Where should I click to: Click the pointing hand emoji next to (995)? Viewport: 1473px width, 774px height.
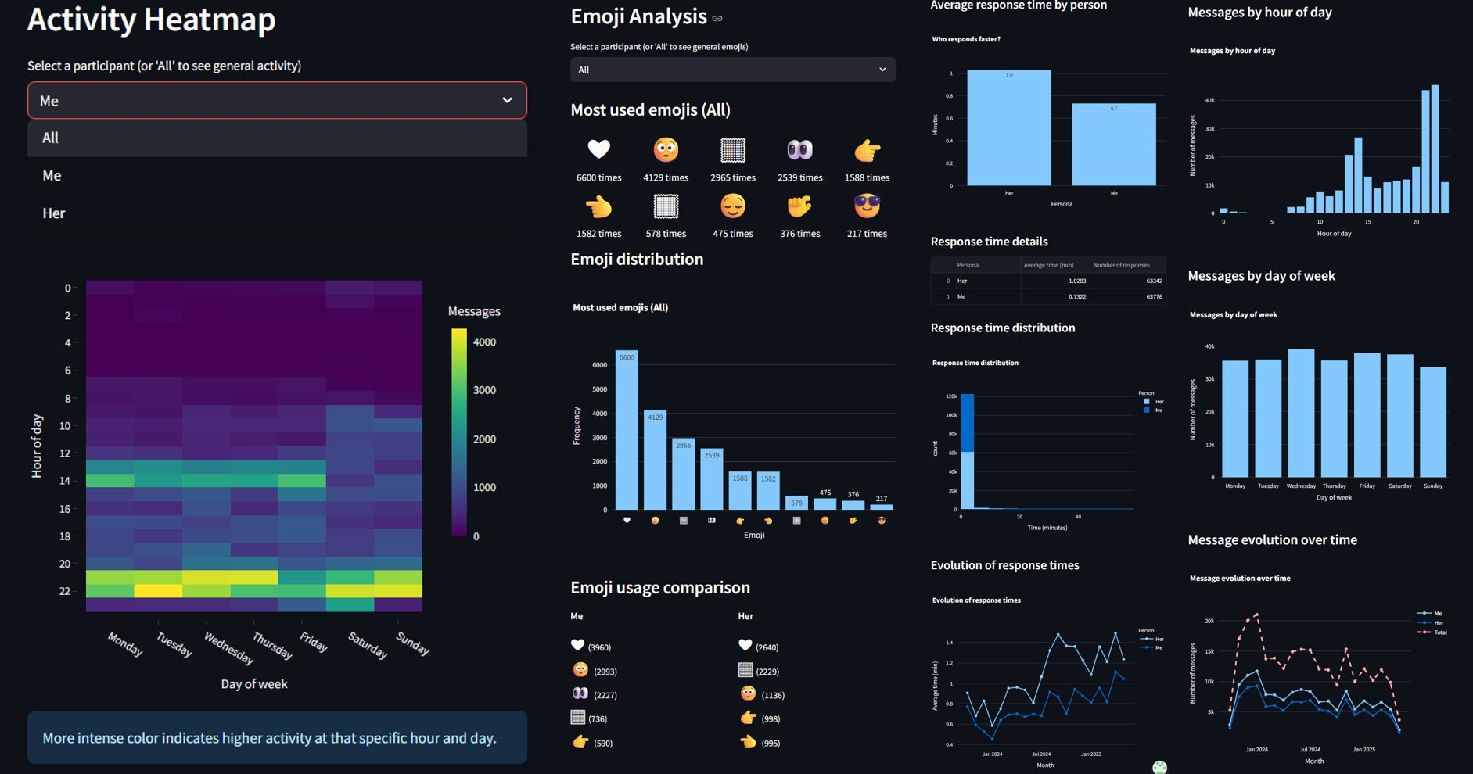748,741
